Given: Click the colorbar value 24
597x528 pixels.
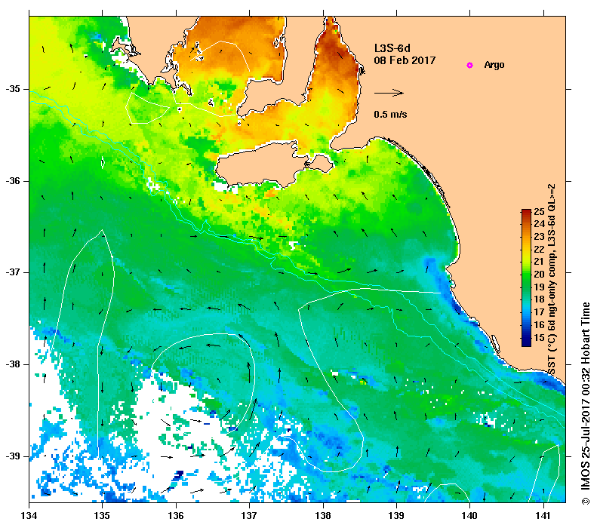Looking at the screenshot, I should pyautogui.click(x=539, y=224).
